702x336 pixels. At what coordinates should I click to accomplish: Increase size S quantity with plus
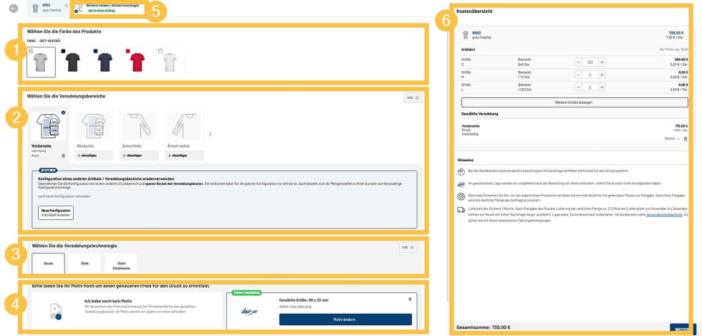[602, 62]
